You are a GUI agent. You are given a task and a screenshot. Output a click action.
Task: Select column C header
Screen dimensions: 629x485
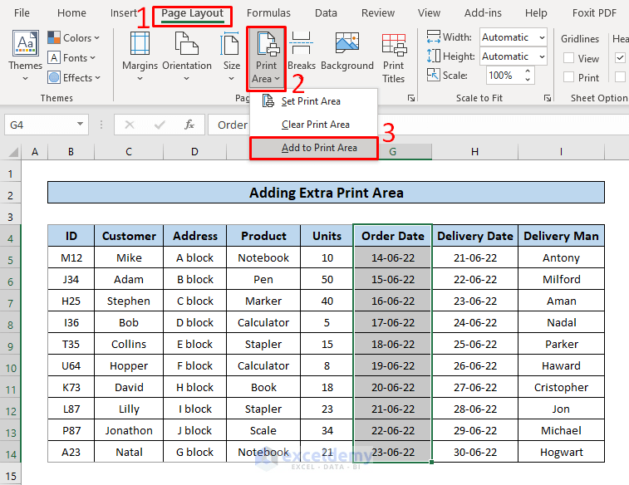[128, 152]
